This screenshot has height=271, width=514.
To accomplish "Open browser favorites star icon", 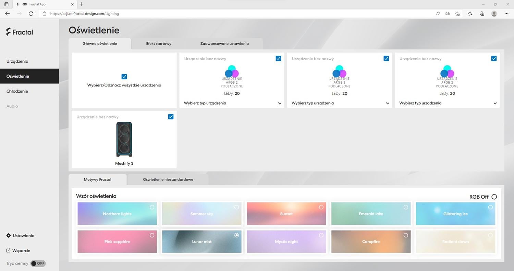I will pyautogui.click(x=470, y=14).
